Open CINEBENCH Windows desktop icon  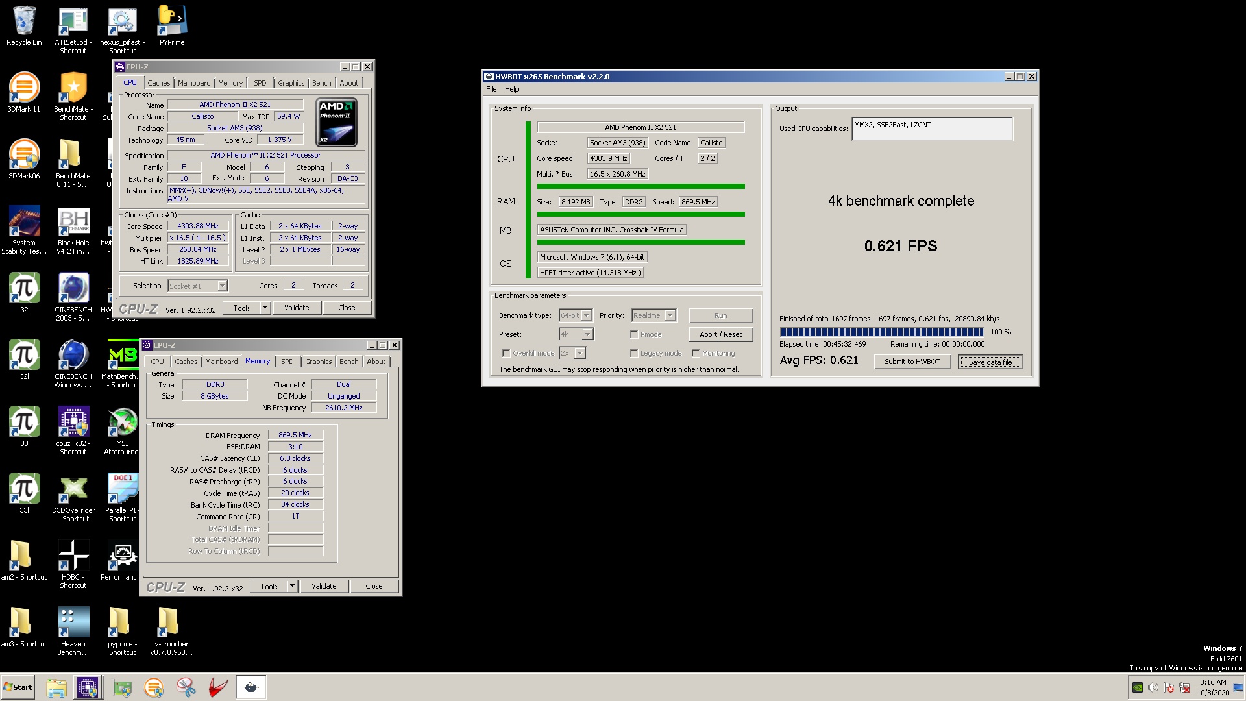[x=73, y=363]
